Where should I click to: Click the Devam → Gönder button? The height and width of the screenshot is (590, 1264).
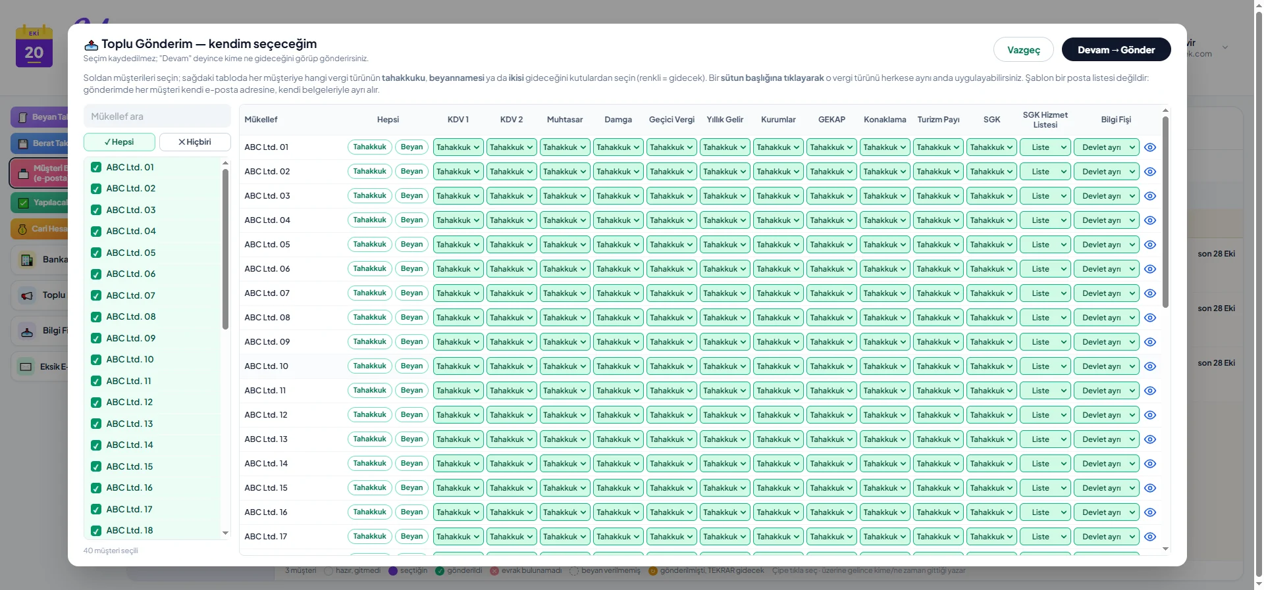1116,50
